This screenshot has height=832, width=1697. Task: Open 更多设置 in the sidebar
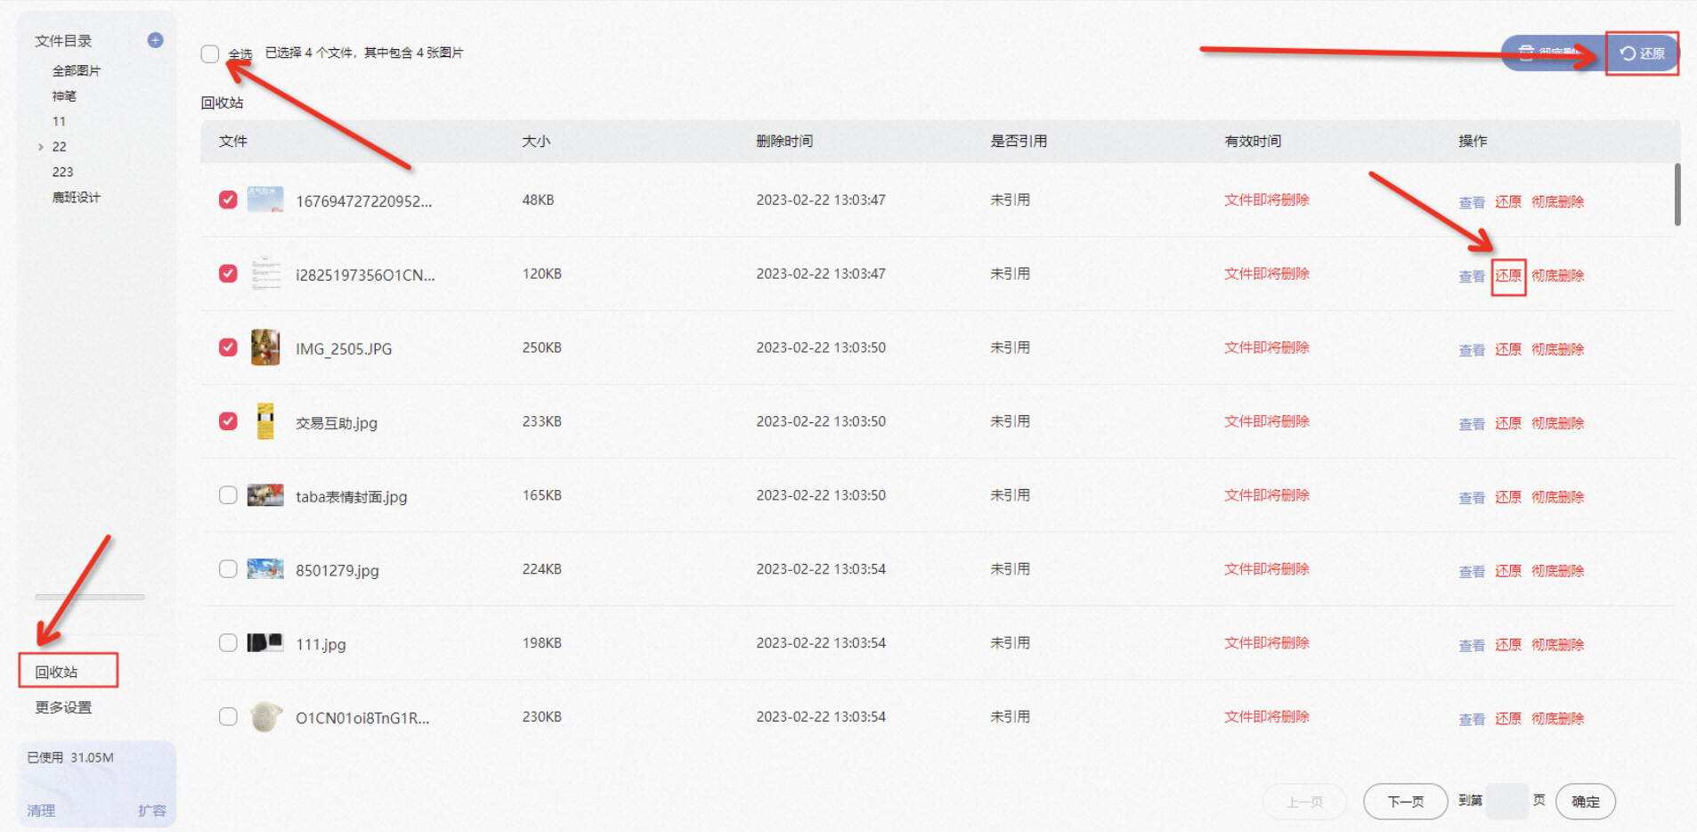coord(63,707)
